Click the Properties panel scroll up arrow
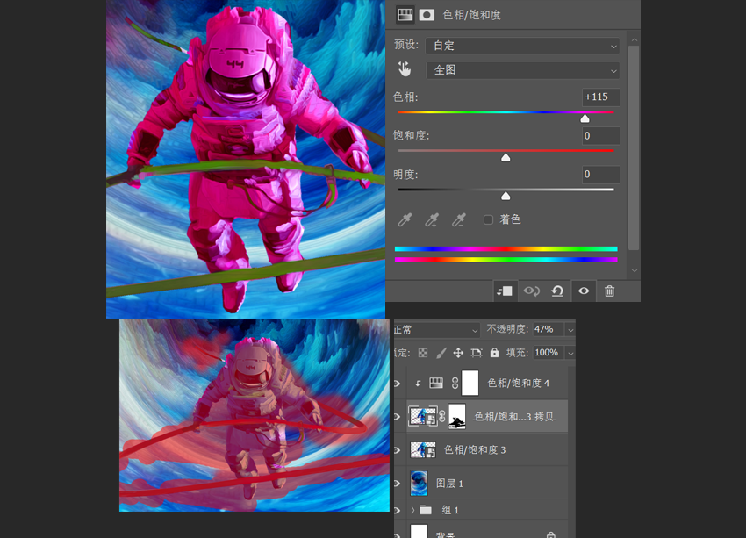Screen dimensions: 746x538 tap(635, 40)
